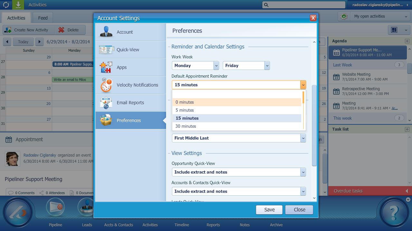Close the Account Settings dialog X
The height and width of the screenshot is (231, 412).
point(313,18)
